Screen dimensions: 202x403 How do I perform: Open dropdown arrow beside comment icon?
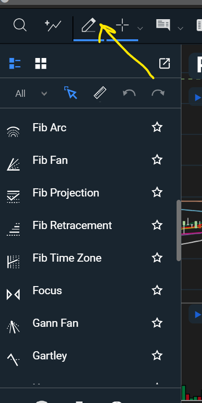180,28
